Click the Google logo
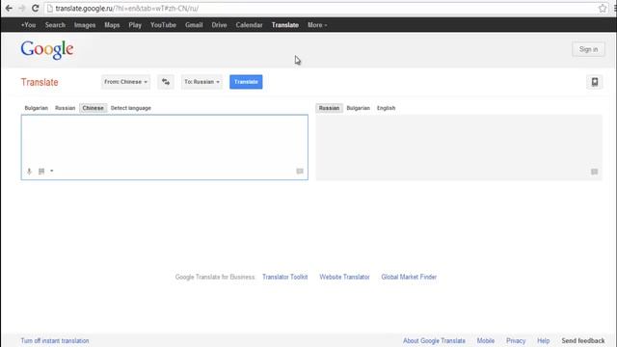617x347 pixels. (47, 50)
